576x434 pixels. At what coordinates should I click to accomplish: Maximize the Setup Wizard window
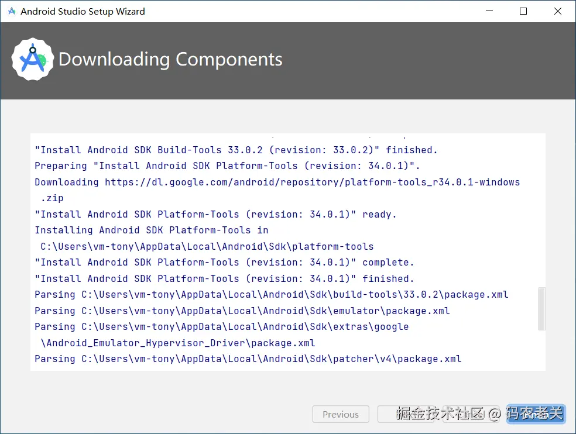point(523,11)
